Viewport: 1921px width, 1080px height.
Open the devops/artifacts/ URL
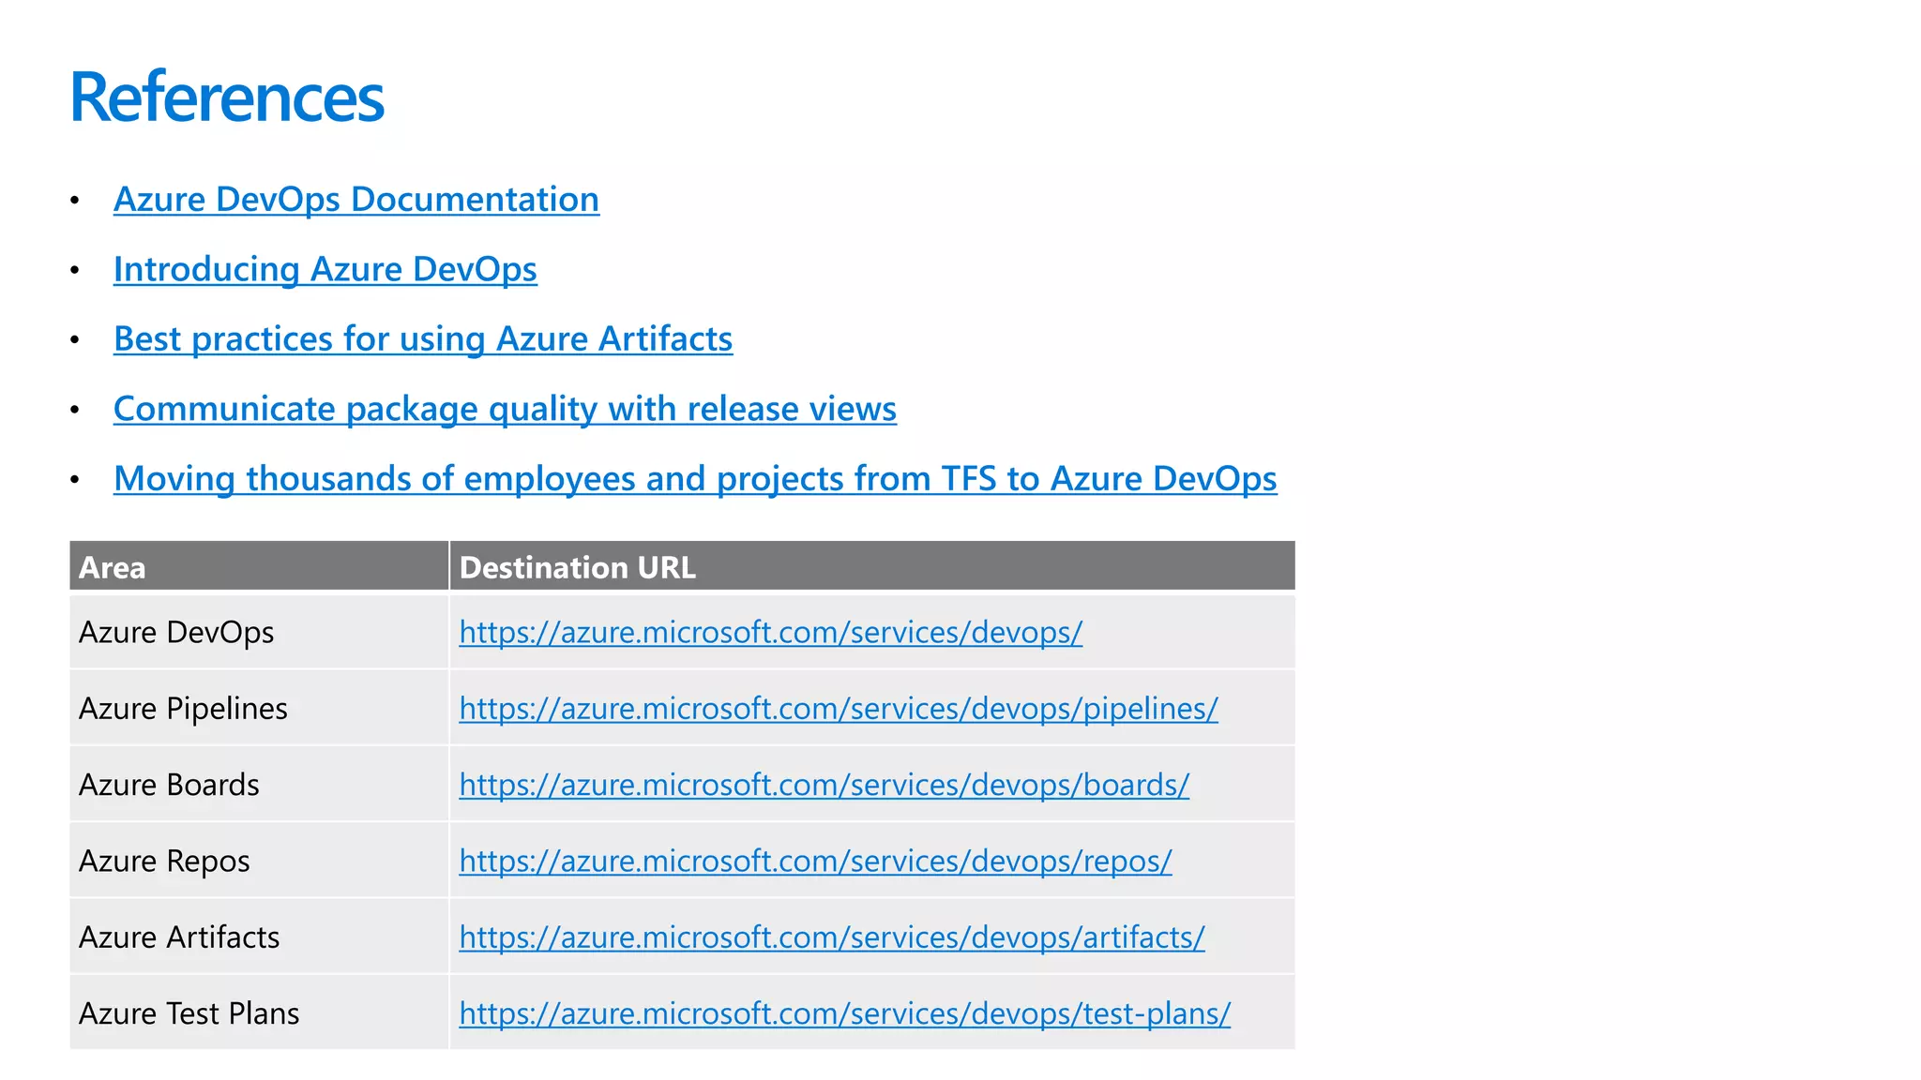(831, 937)
